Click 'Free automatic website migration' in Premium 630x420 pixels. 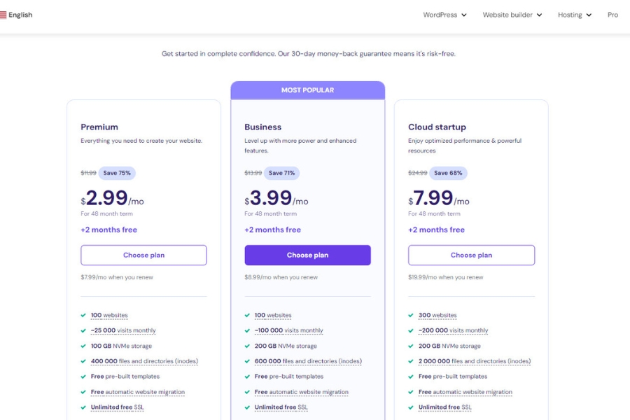[x=138, y=392]
